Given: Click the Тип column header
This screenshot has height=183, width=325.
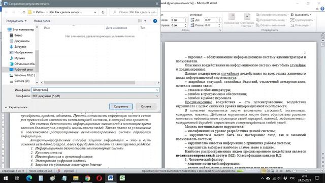Looking at the screenshot, I should 143,27.
